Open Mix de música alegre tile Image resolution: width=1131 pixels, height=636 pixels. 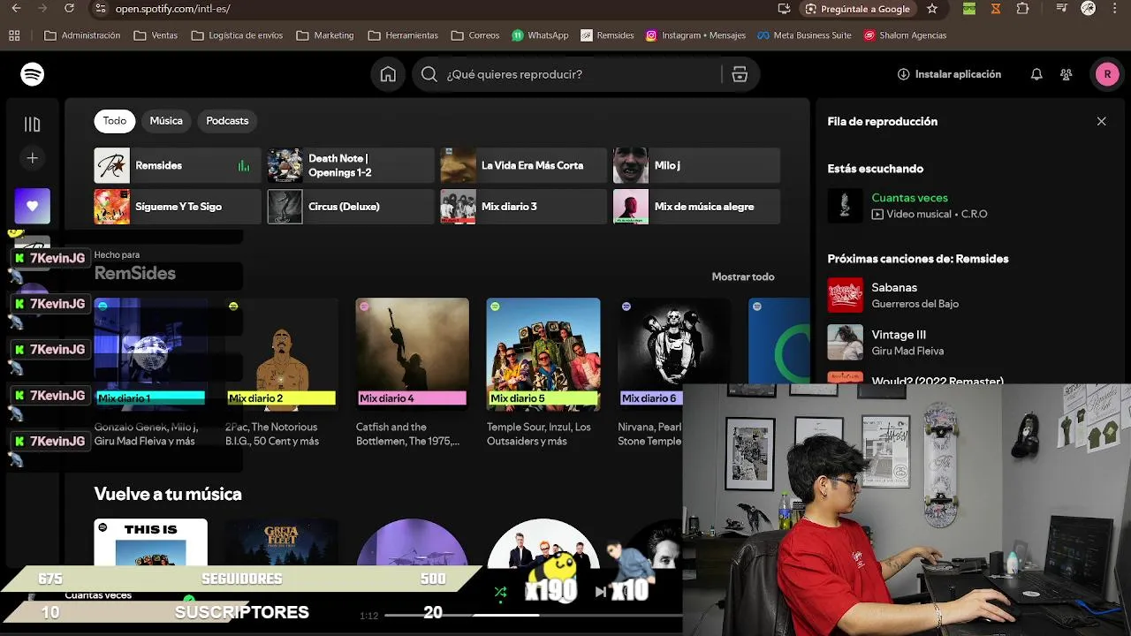click(x=697, y=207)
